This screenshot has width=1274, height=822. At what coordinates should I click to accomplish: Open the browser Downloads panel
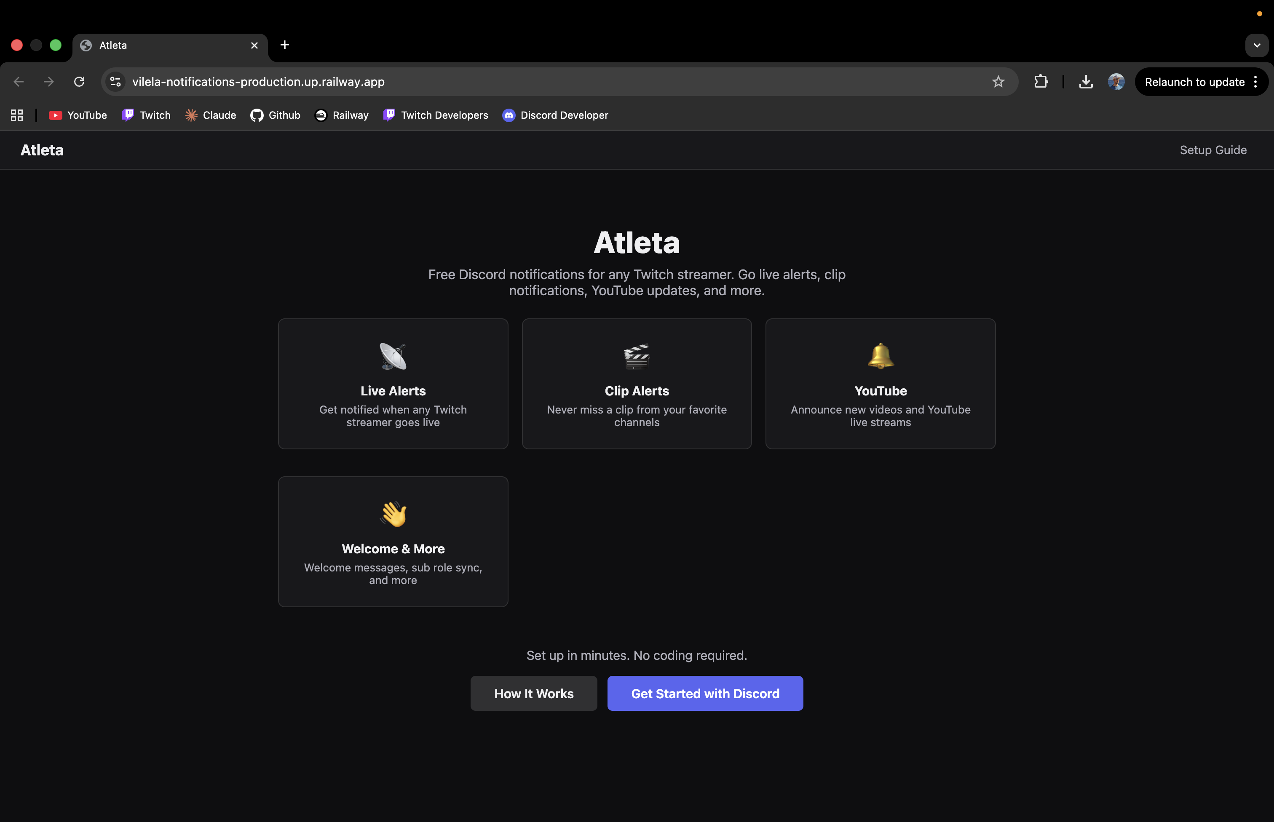tap(1086, 81)
